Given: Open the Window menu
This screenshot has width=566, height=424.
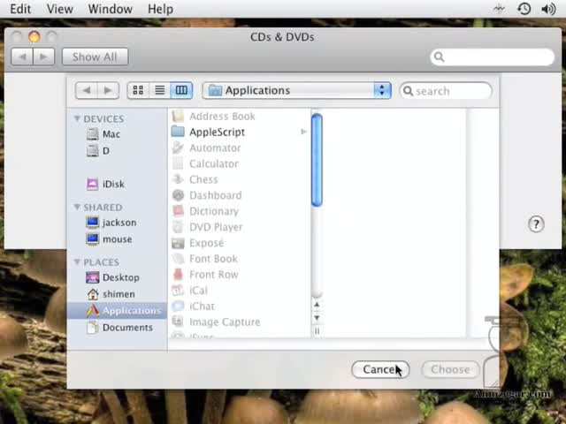Looking at the screenshot, I should (x=110, y=9).
